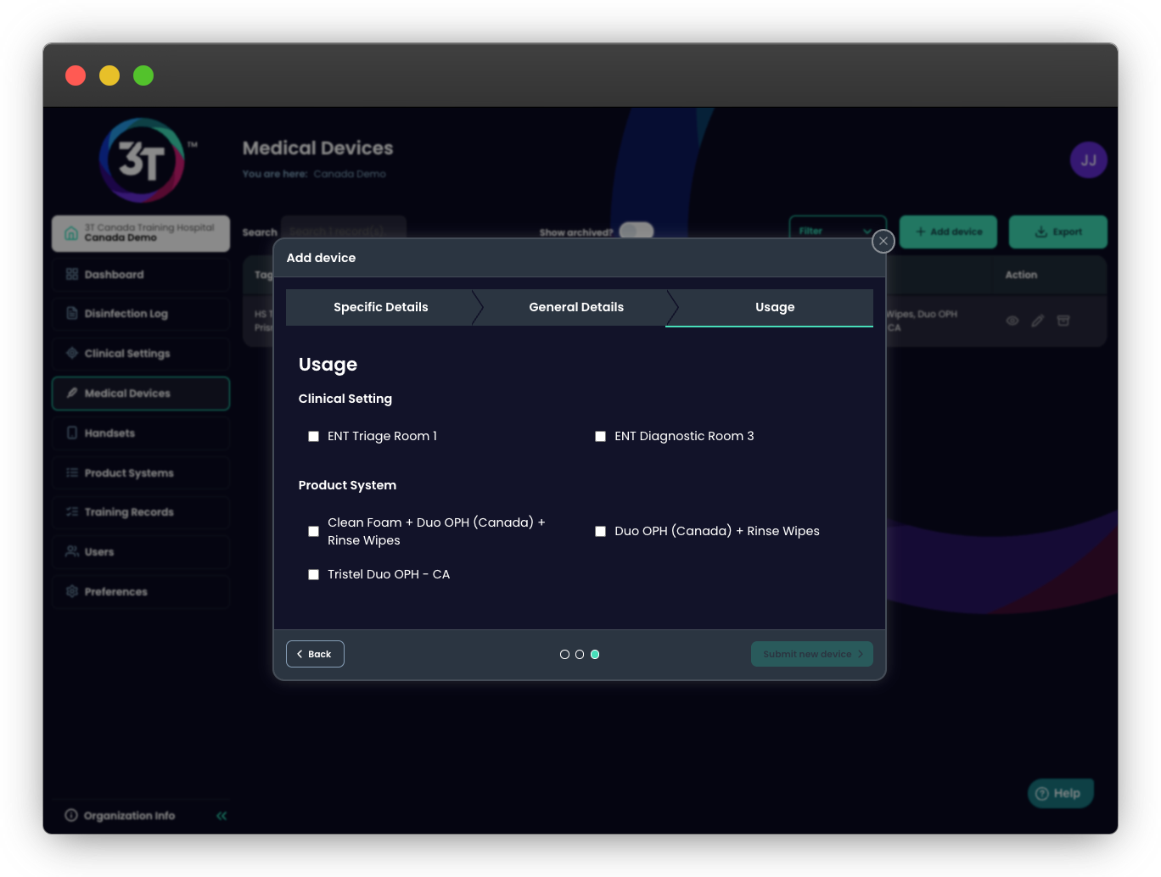
Task: Open Users in sidebar
Action: click(x=141, y=552)
